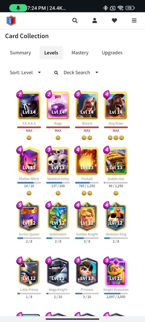145x322 pixels.
Task: Tap the Wizard mastery badges
Action: click(x=87, y=138)
